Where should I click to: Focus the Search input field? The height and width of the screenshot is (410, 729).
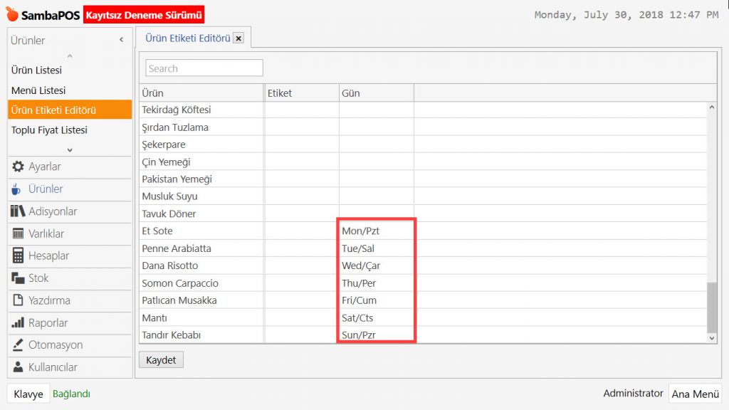[204, 68]
